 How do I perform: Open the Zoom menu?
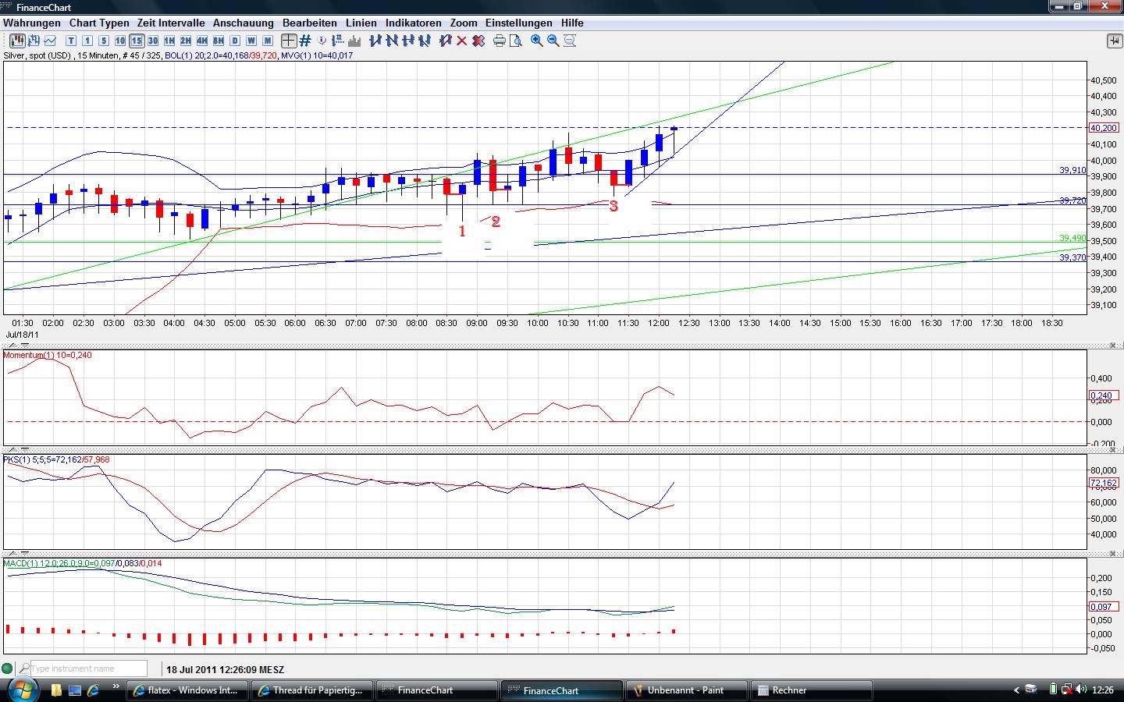tap(464, 23)
